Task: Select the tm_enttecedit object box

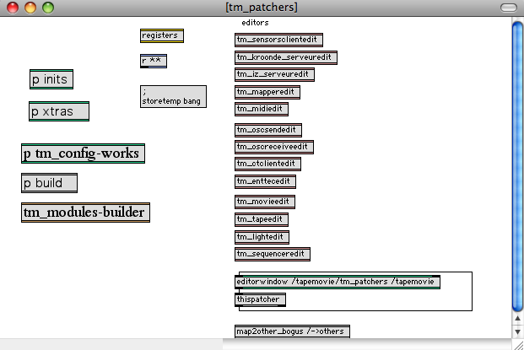Action: [x=265, y=181]
